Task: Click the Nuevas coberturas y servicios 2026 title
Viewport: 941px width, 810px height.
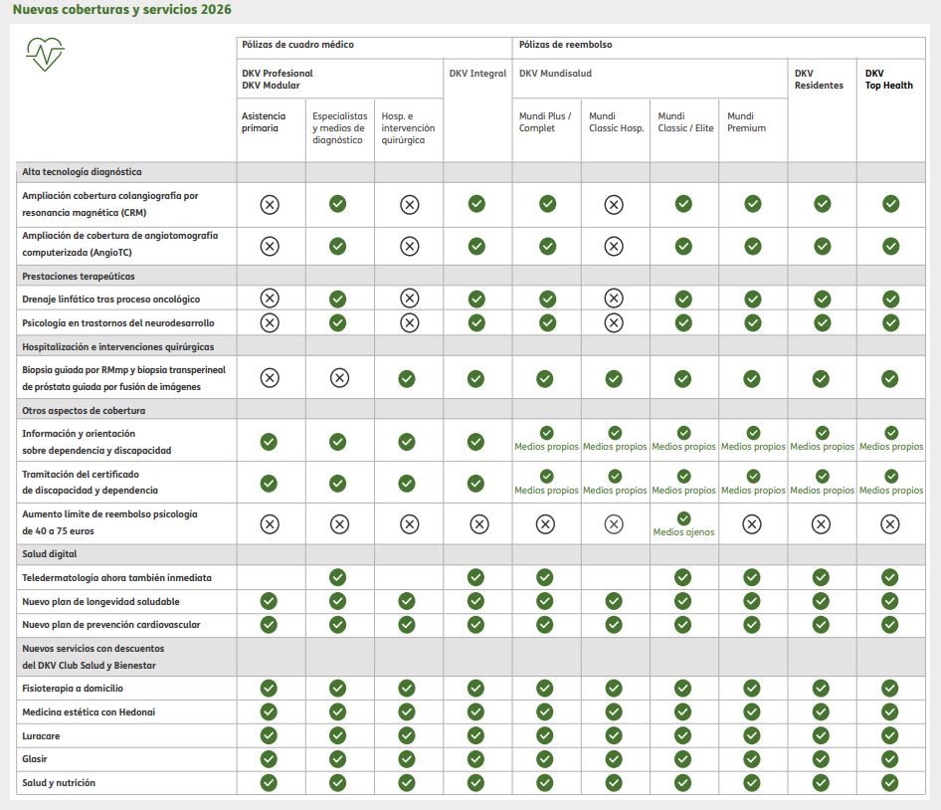Action: tap(122, 10)
